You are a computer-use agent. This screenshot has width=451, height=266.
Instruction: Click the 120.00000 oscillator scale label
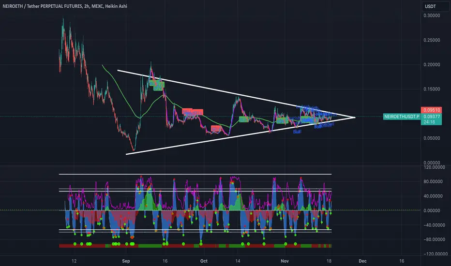click(x=434, y=167)
